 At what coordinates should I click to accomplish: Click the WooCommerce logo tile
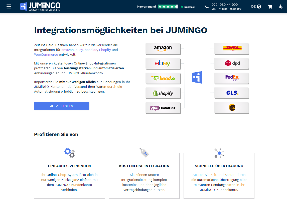click(163, 108)
